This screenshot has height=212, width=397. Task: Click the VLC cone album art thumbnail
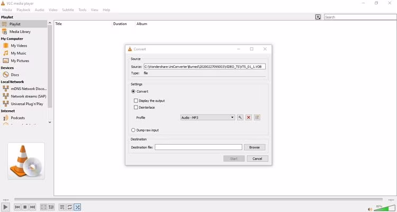pyautogui.click(x=26, y=161)
